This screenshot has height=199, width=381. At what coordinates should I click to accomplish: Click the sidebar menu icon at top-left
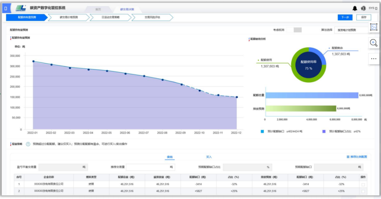tap(6, 8)
